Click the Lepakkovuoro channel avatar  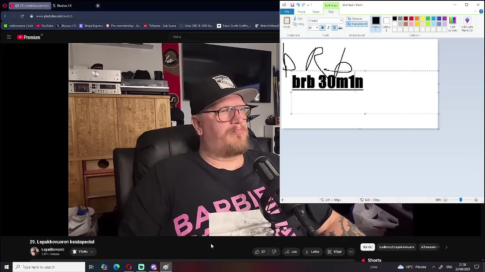click(34, 252)
